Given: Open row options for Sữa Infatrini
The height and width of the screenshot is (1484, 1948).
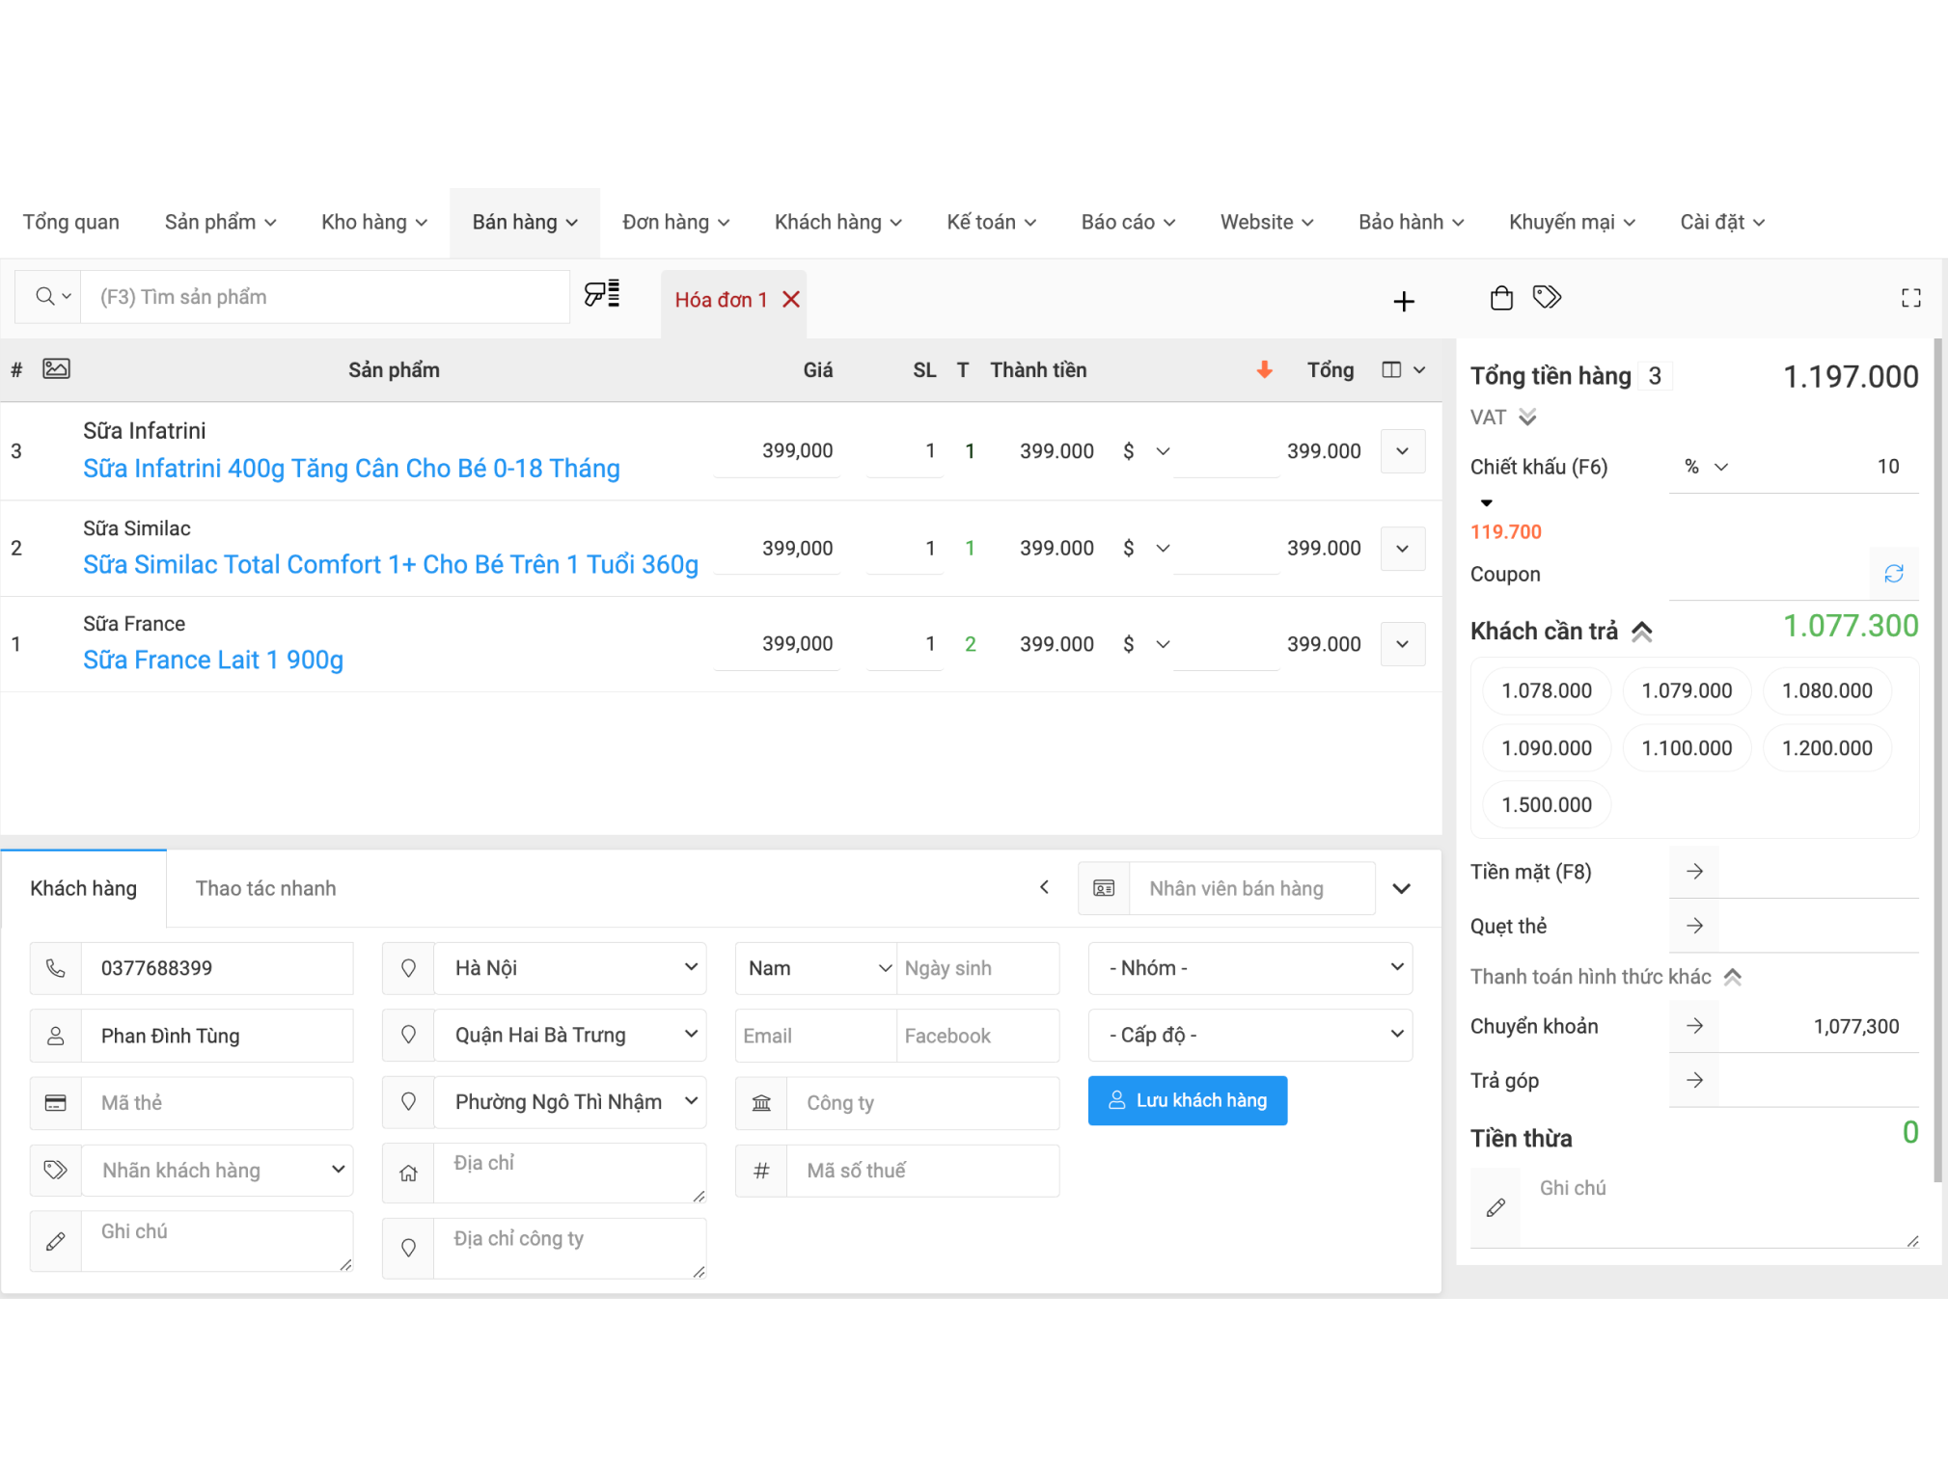Looking at the screenshot, I should coord(1403,451).
